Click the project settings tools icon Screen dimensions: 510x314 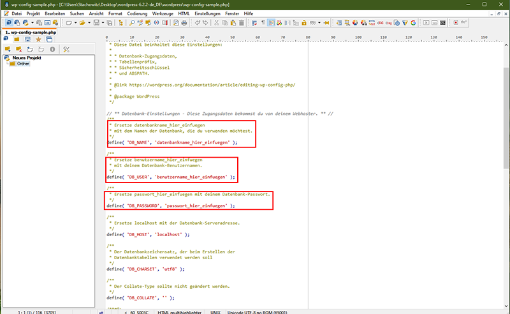coord(66,49)
